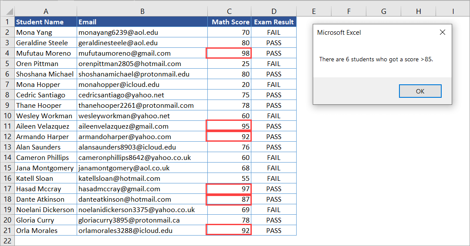
Task: Select score 92 for Orla Morales
Action: [x=229, y=230]
